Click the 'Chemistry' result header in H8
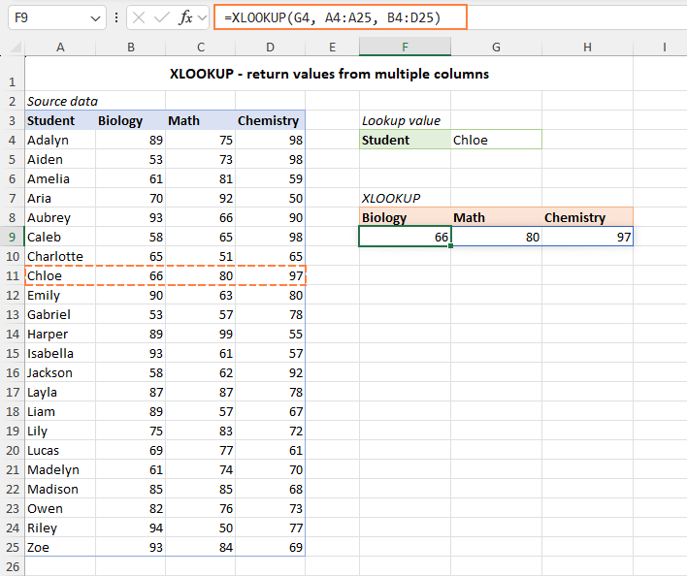687x576 pixels. coord(587,217)
